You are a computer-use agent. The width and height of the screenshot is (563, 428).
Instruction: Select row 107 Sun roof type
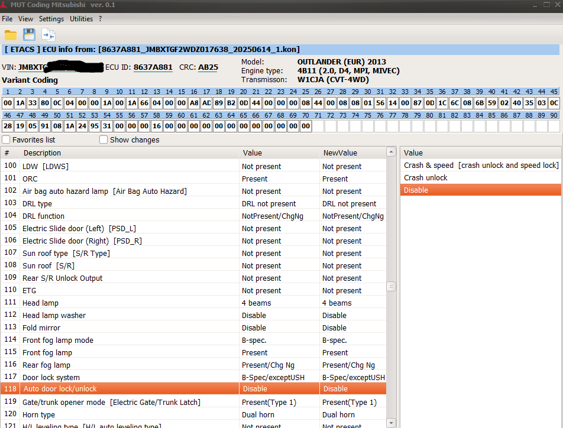193,253
